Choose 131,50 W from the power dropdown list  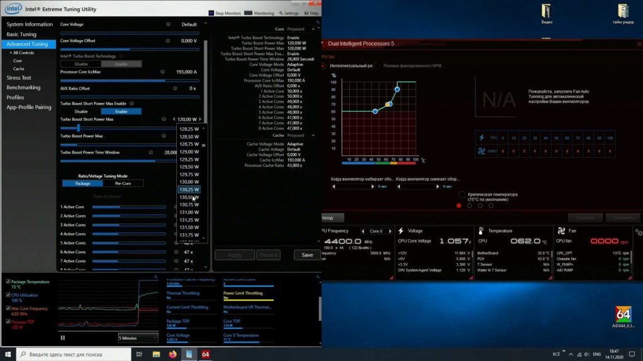[189, 227]
